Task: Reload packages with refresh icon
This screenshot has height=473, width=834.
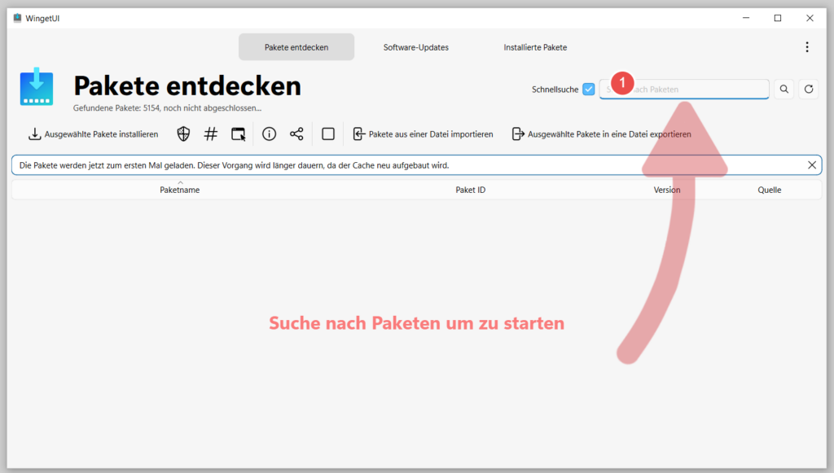Action: tap(809, 90)
